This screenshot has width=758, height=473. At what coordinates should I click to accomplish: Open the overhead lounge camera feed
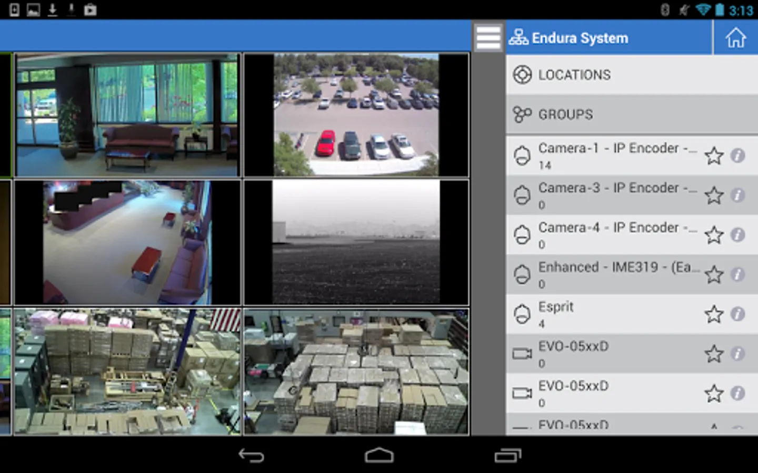coord(127,242)
